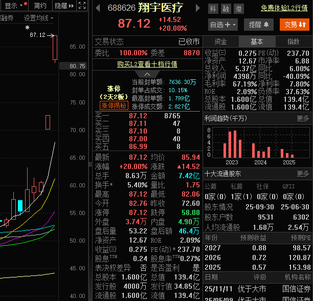Select the 基本 tab
The height and width of the screenshot is (301, 313).
click(257, 41)
